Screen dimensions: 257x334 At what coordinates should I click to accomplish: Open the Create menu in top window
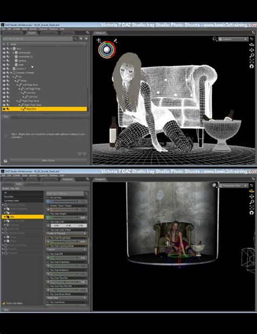(x=17, y=29)
